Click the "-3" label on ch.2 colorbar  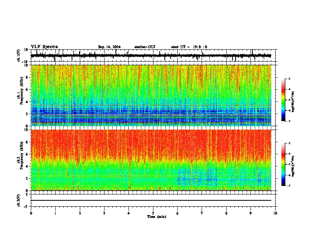tap(288, 143)
